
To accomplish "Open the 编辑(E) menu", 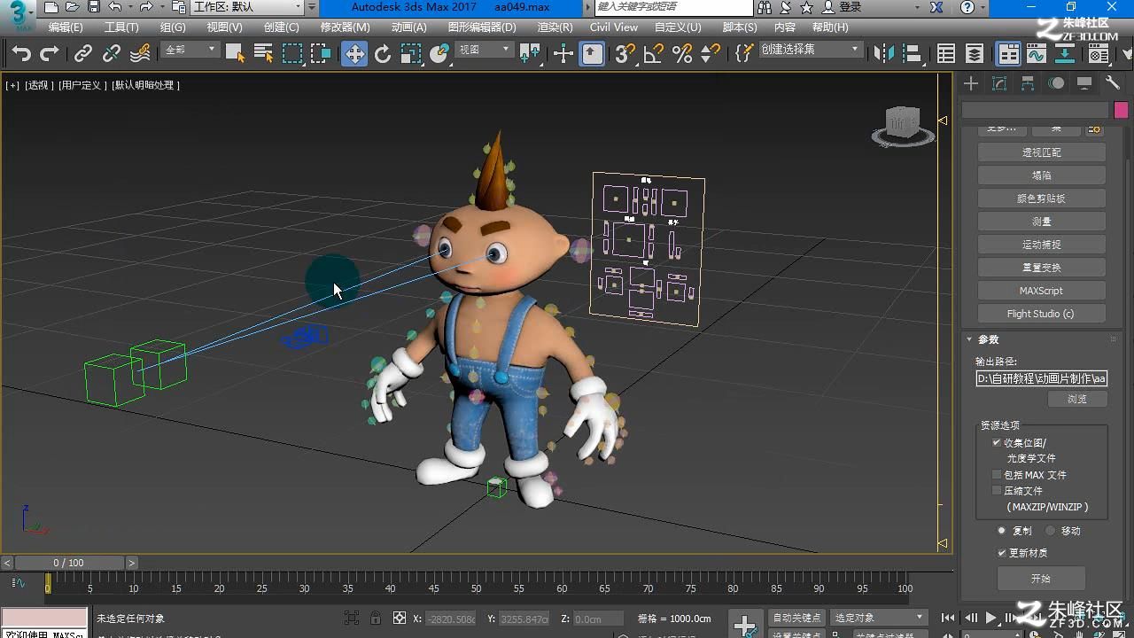I will (x=66, y=27).
